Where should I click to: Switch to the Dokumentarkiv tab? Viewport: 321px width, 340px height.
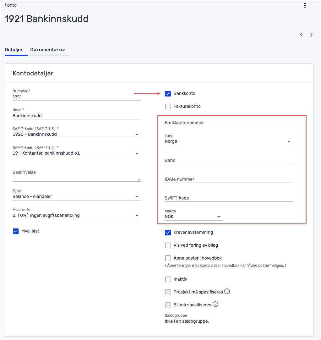[47, 50]
